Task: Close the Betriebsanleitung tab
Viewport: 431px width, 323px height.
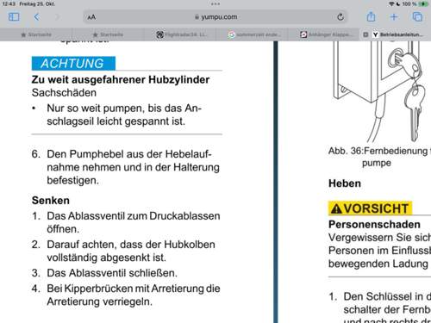Action: point(365,34)
